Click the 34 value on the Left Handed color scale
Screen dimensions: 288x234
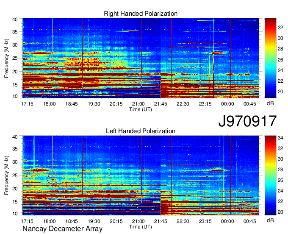tap(280, 138)
